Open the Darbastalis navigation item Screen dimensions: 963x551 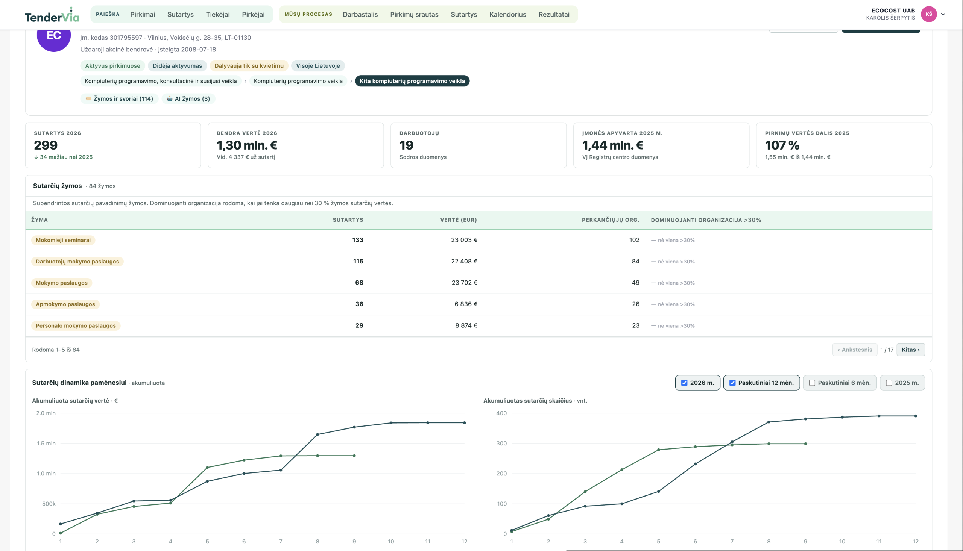click(360, 14)
